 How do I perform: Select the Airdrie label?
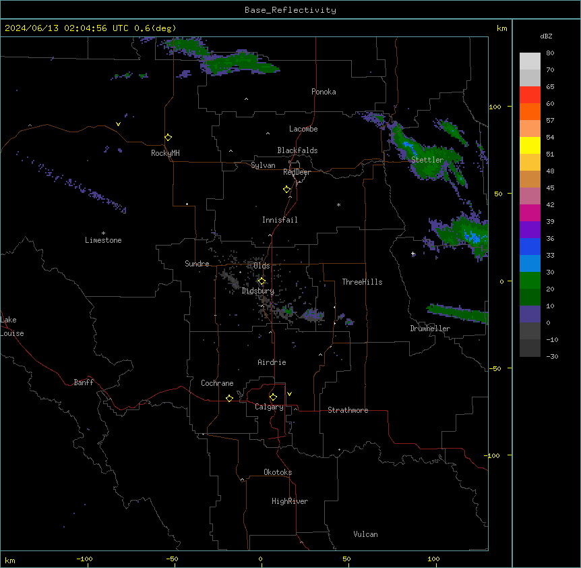(x=272, y=362)
